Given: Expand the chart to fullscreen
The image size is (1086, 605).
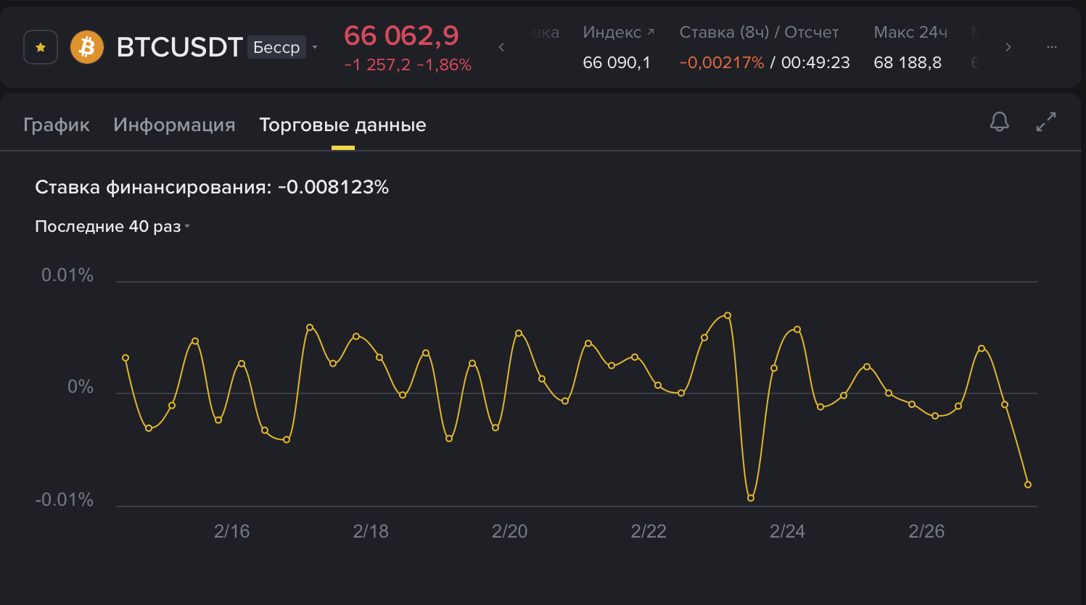Looking at the screenshot, I should (1045, 122).
